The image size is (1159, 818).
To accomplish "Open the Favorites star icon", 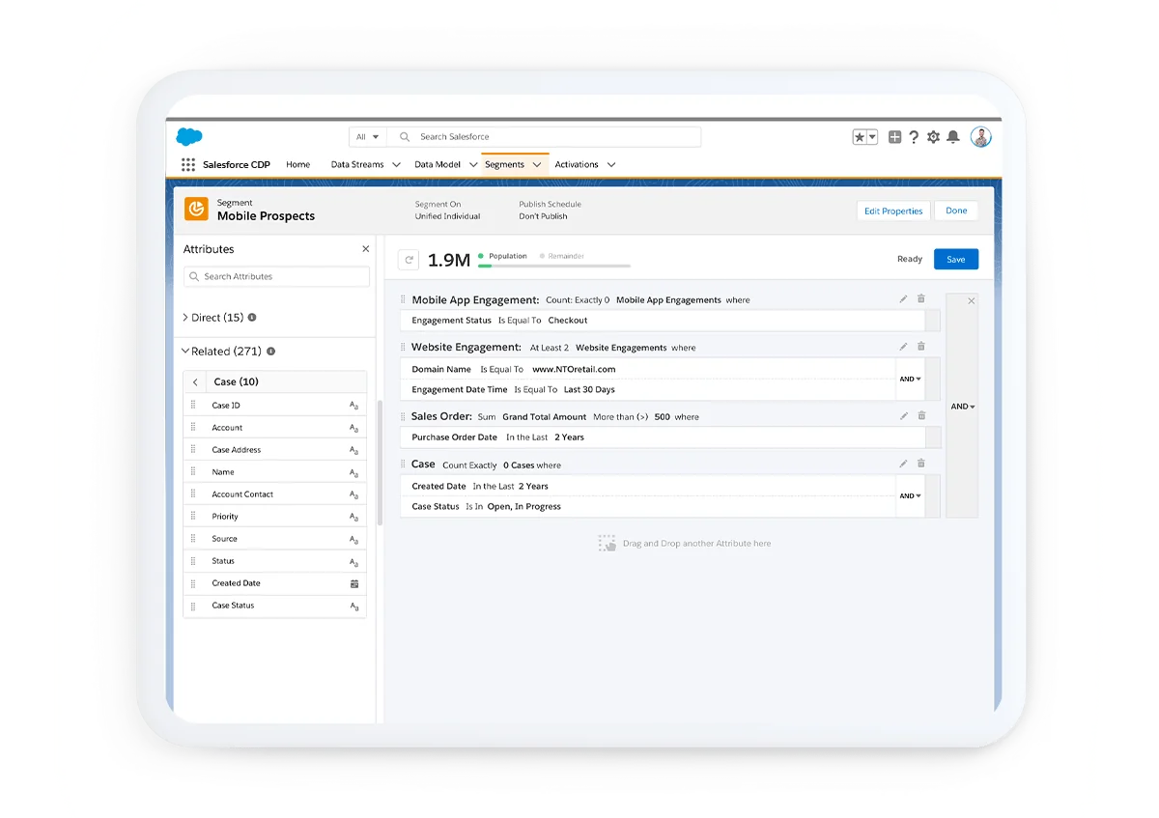I will [x=860, y=137].
